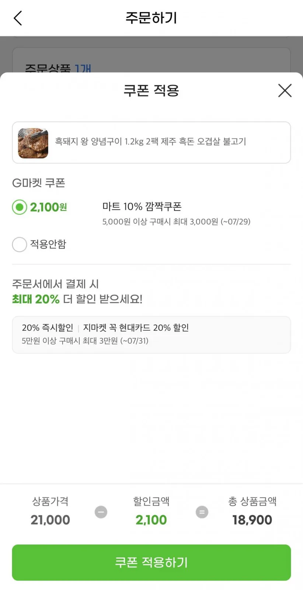Tap the 총 상품금액 18,900 total
Image resolution: width=303 pixels, height=590 pixels.
(x=252, y=520)
